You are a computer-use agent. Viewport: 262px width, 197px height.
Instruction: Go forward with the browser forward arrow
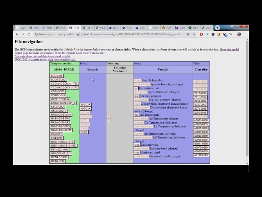click(x=23, y=34)
